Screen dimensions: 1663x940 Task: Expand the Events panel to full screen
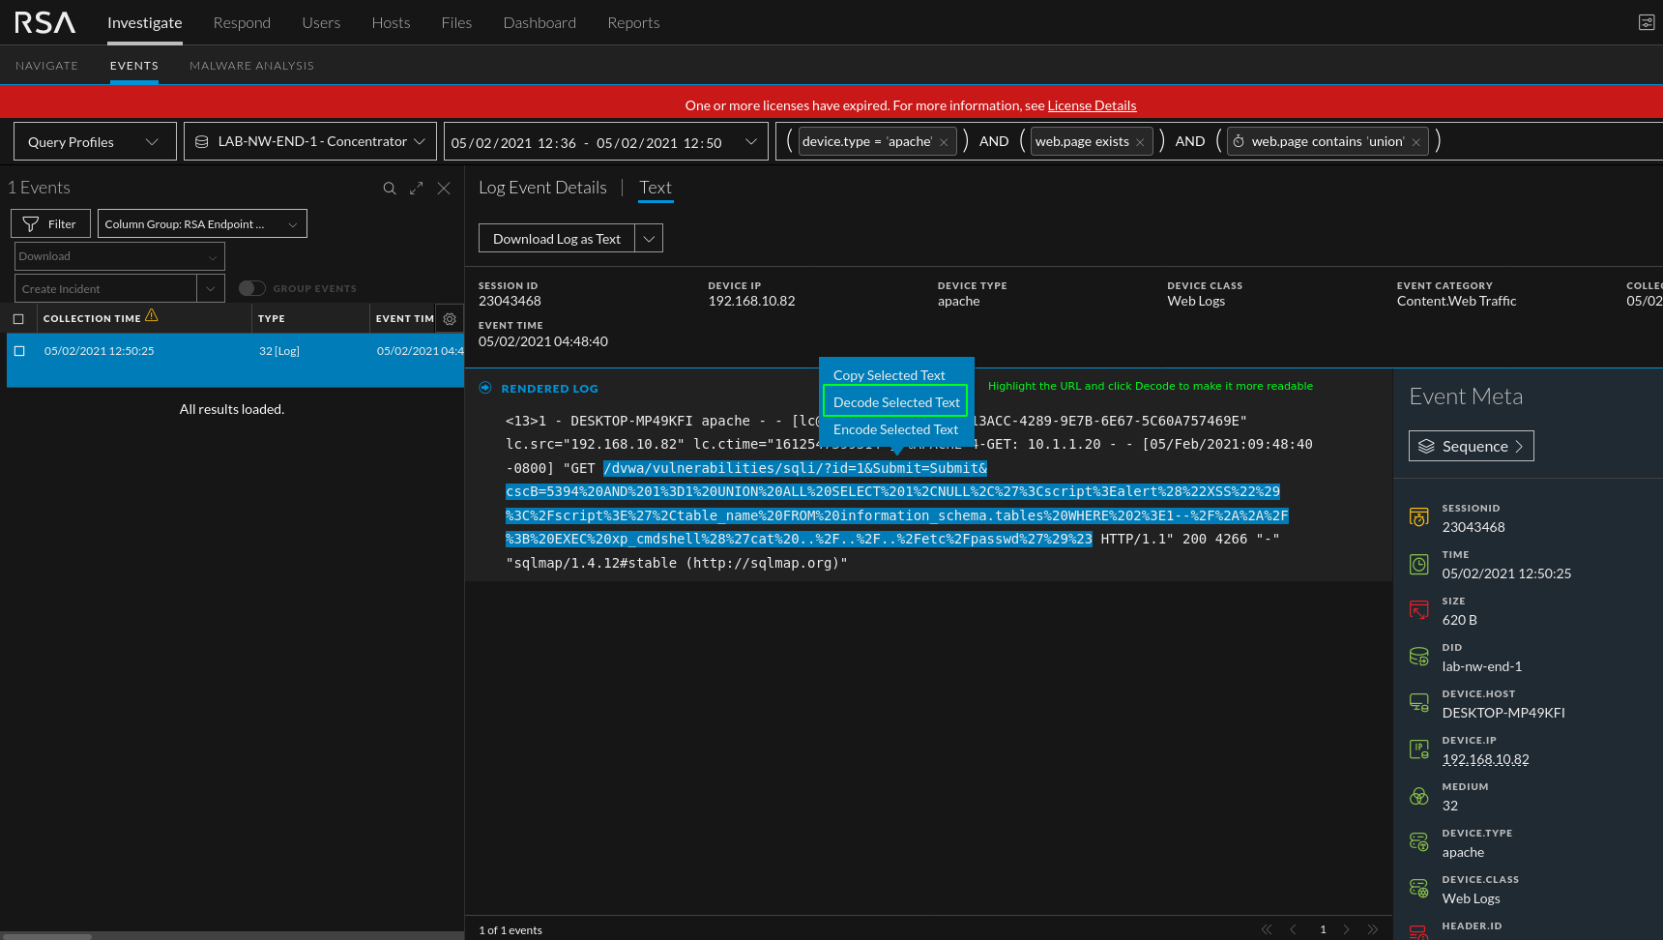click(x=416, y=188)
